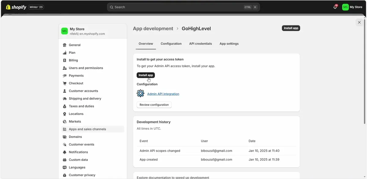
Task: Select the Checkout cart icon
Action: click(65, 83)
